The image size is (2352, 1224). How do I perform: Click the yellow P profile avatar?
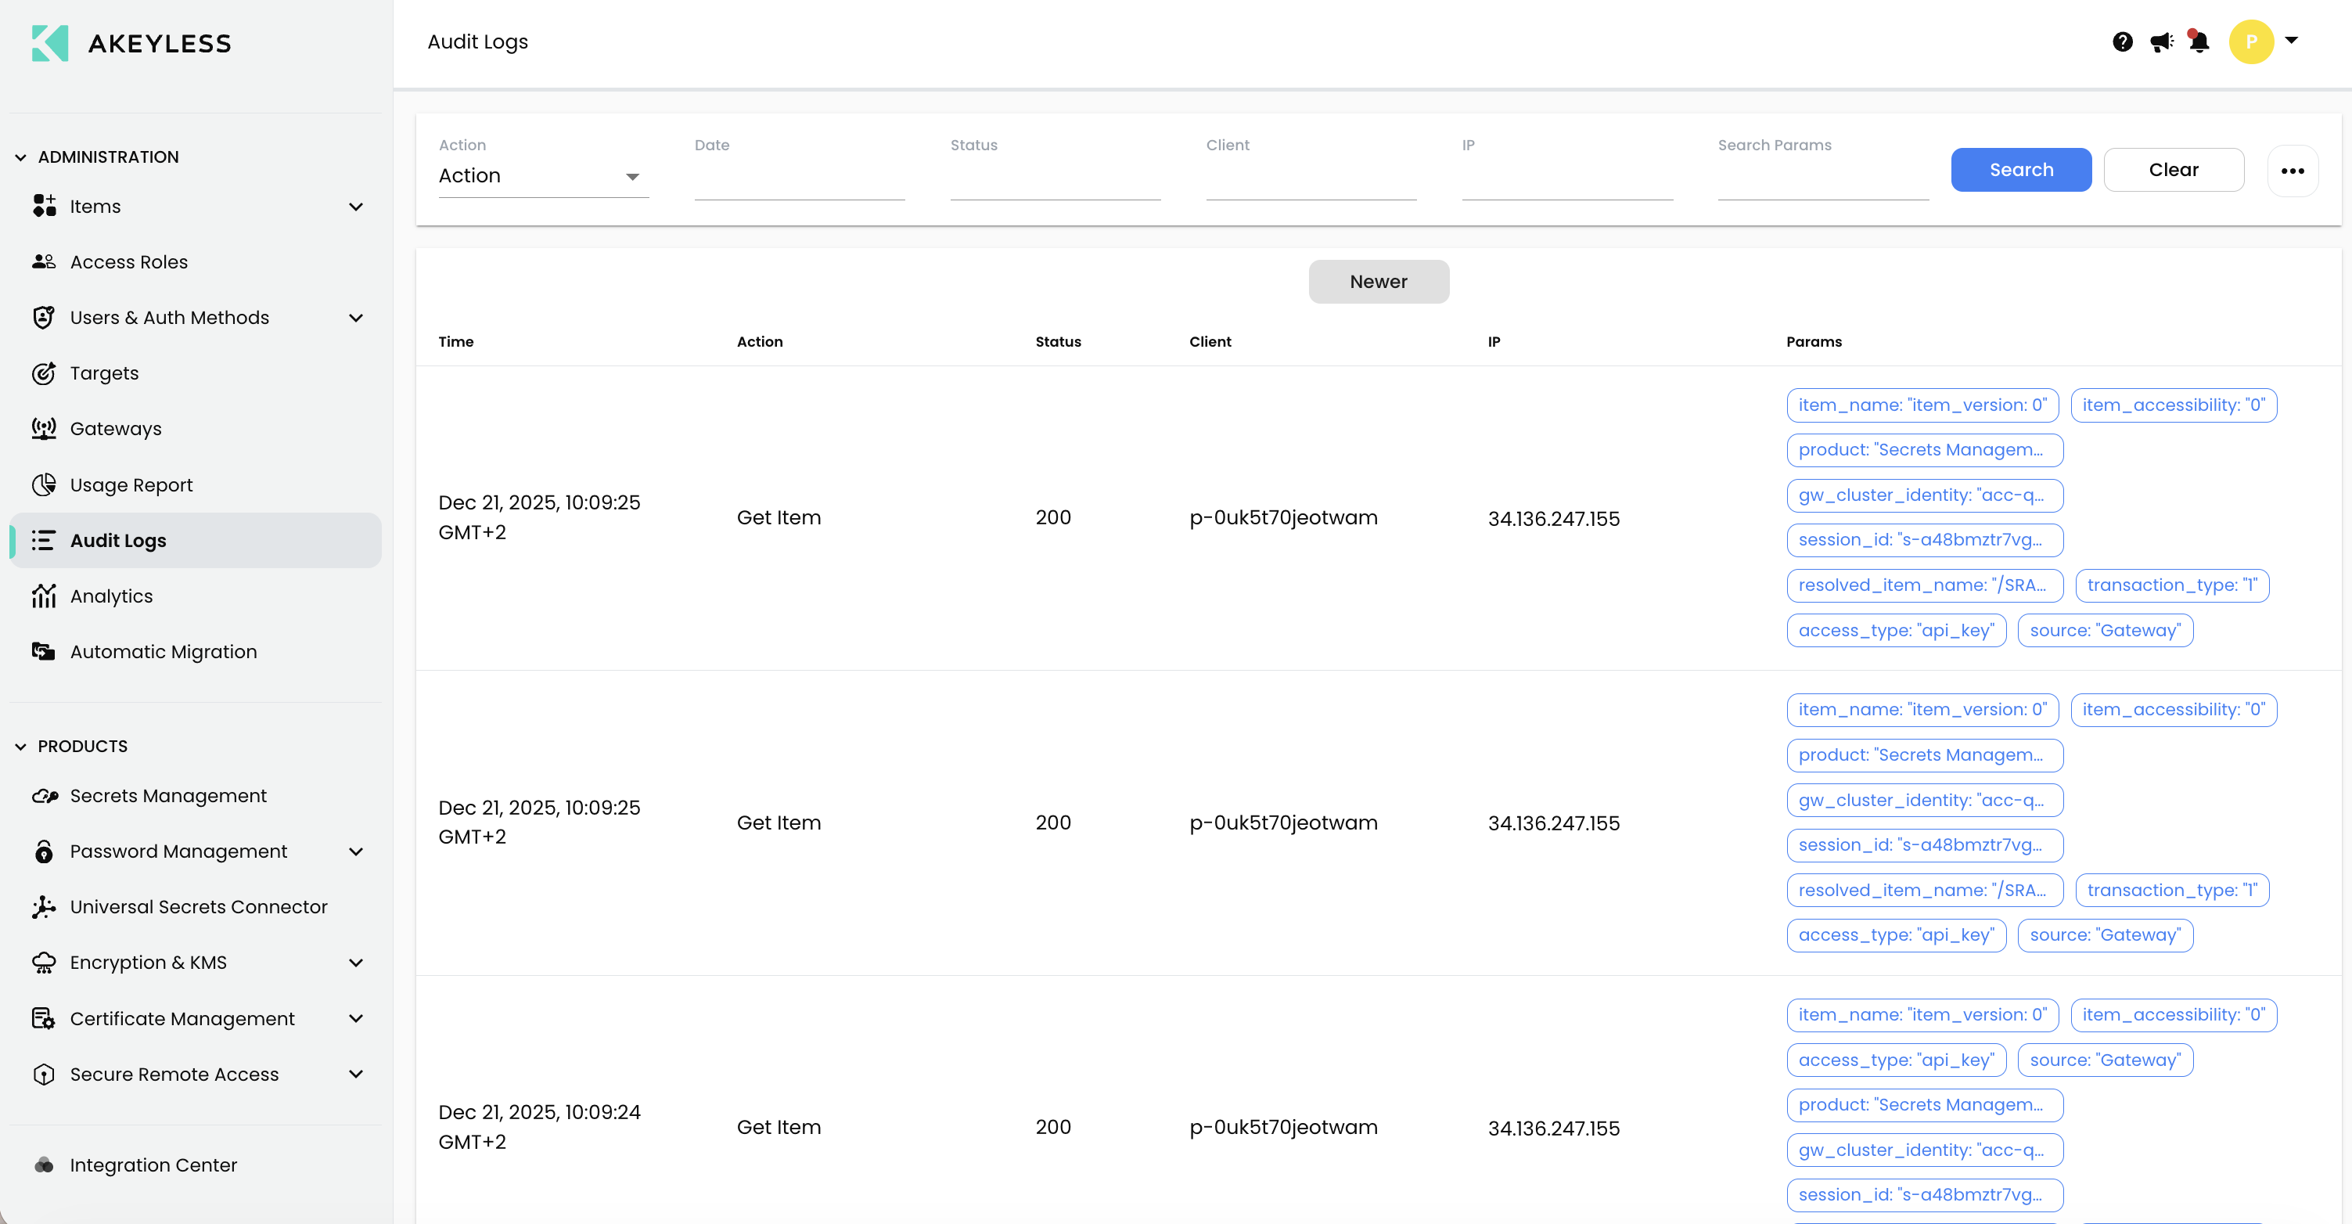tap(2250, 42)
